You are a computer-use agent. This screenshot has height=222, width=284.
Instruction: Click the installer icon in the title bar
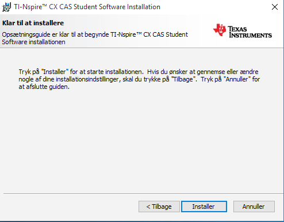point(6,7)
